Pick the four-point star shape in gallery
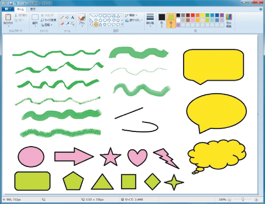Image resolution: width=265 pixels, height=204 pixels. (96, 25)
